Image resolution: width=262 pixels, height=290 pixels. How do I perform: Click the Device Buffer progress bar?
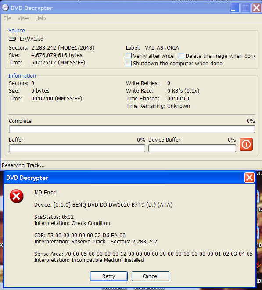click(192, 148)
